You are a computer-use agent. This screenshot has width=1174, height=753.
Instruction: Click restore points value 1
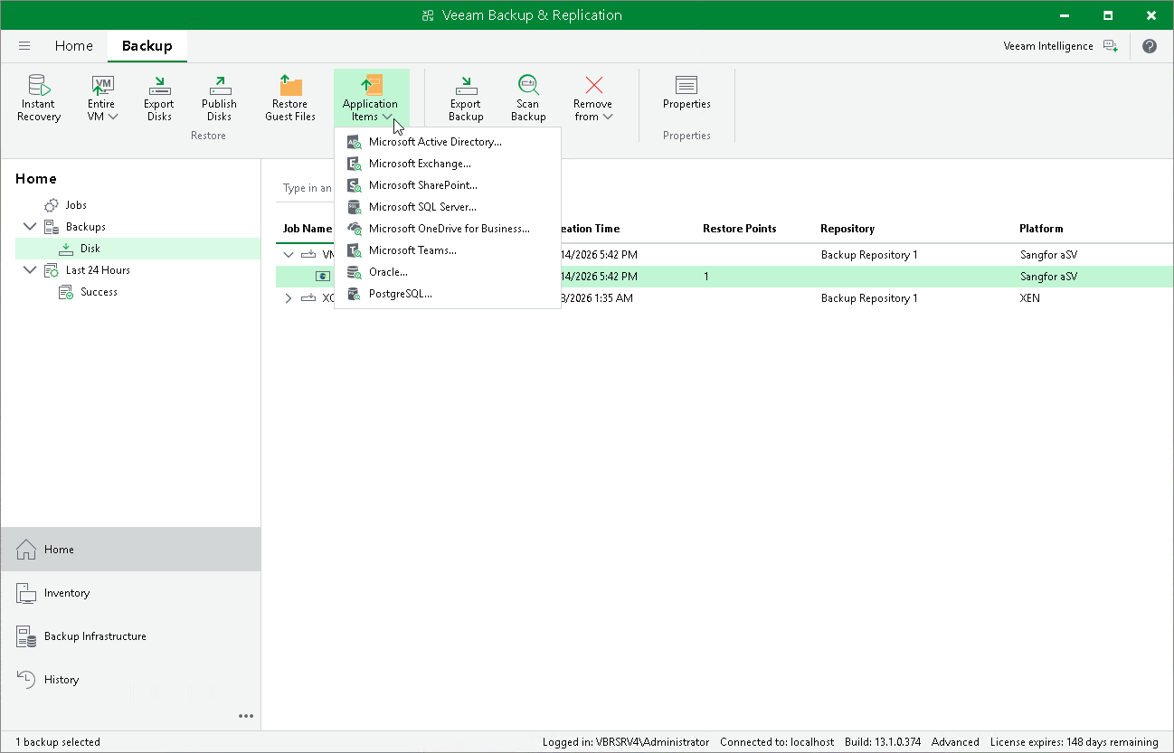pos(705,277)
